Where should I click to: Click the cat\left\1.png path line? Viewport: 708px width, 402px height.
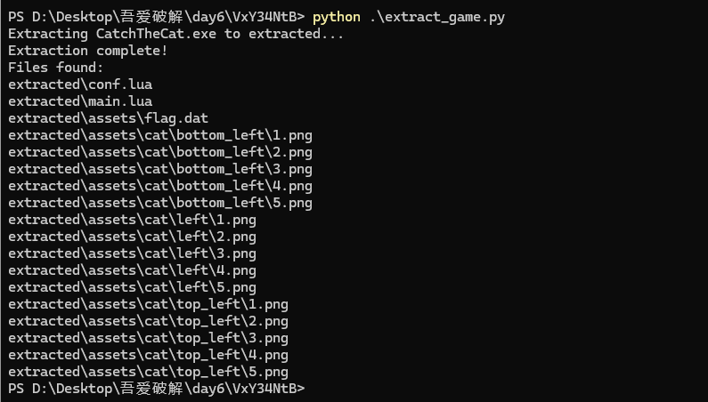132,220
